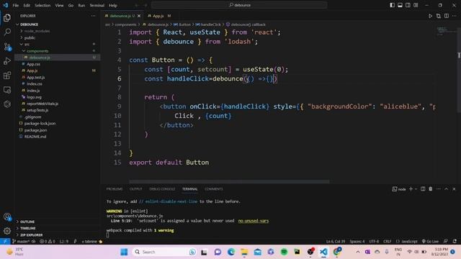
Task: Open launch profile dropdown next to plus
Action: tap(416, 189)
